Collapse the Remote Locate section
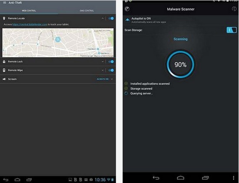 tap(103, 18)
